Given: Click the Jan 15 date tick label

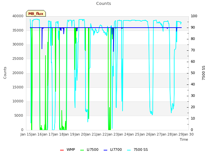Looking at the screenshot, I should (x=25, y=134).
